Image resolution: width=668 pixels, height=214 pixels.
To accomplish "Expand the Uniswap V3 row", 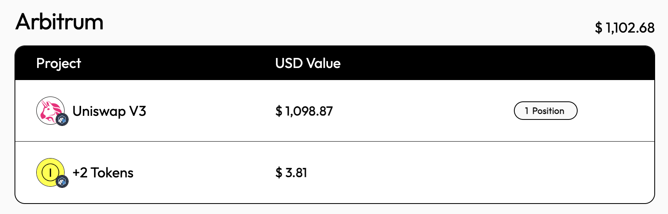I will click(x=335, y=111).
